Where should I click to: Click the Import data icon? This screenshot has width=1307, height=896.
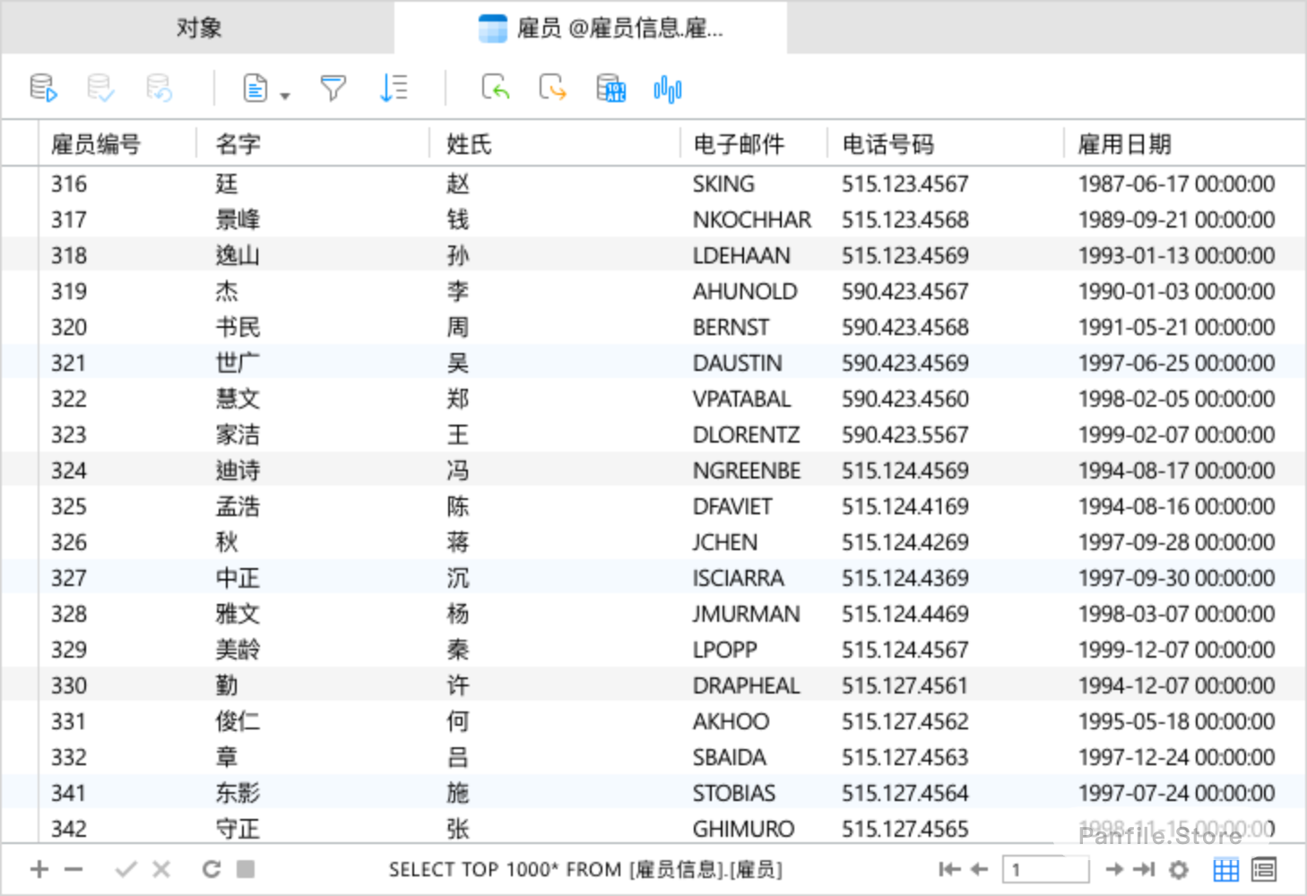(495, 88)
